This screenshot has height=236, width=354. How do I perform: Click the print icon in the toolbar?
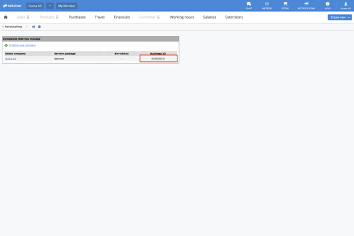pos(33,27)
